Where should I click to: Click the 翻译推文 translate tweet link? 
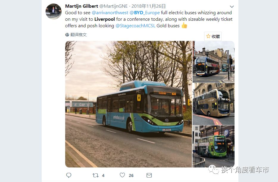(78, 35)
